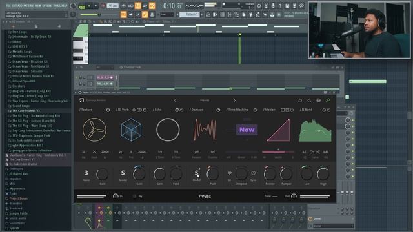Toggle Echo module power button
413x232 pixels.
click(181, 110)
